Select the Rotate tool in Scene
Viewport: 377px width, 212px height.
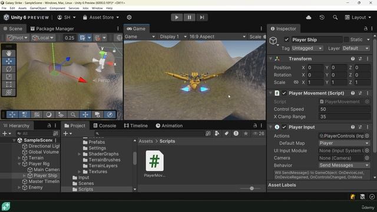coord(9,69)
